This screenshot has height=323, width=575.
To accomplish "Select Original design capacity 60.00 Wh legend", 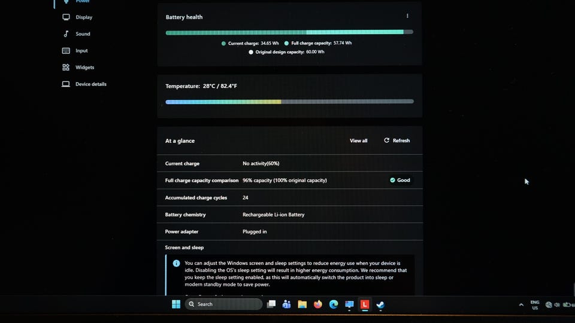I will (x=286, y=52).
